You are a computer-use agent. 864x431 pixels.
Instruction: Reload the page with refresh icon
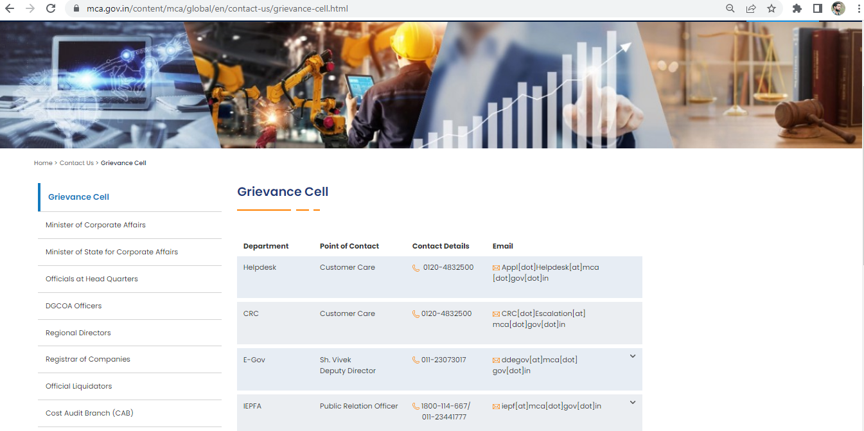[x=51, y=8]
